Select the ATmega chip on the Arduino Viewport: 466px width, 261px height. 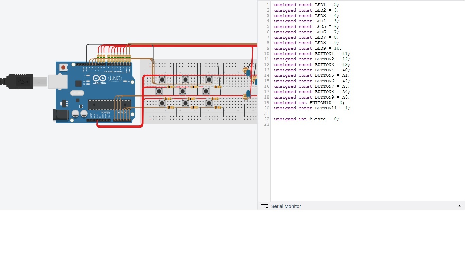tap(109, 105)
